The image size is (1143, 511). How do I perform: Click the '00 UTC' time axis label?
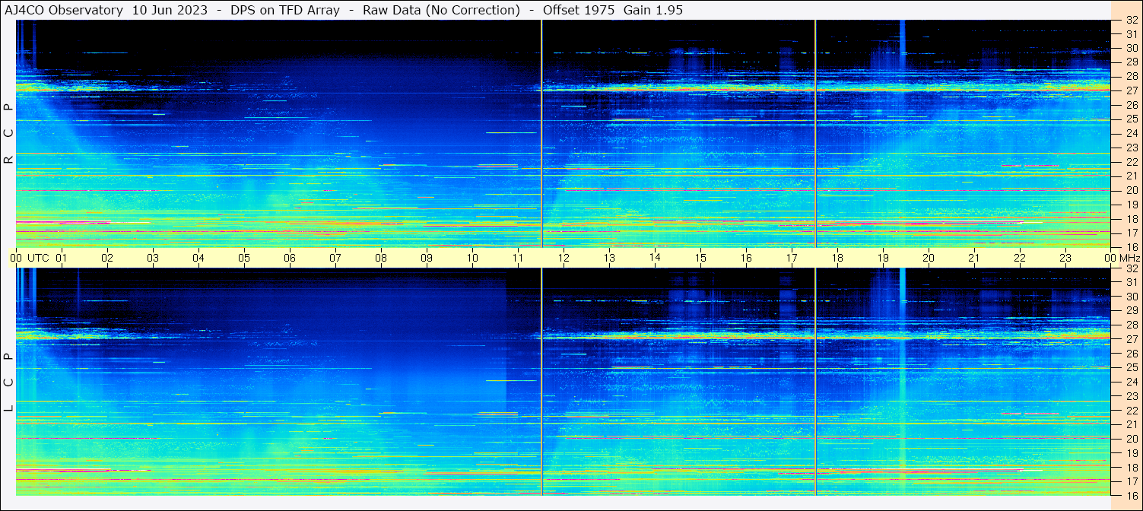tap(30, 258)
